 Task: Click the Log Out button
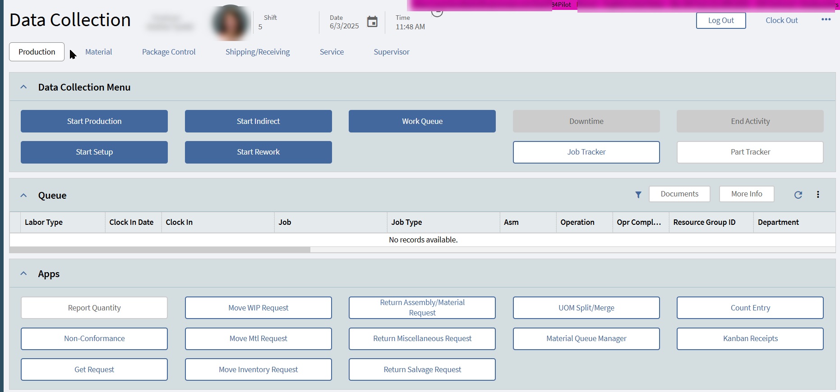721,21
